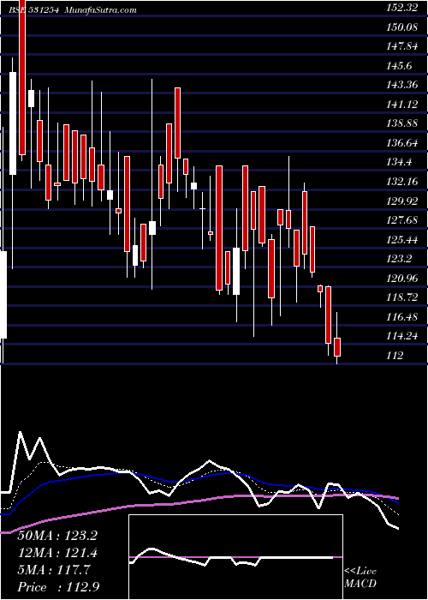428x600 pixels.
Task: Click the MunafaSutra.com watermark text
Action: pyautogui.click(x=100, y=10)
